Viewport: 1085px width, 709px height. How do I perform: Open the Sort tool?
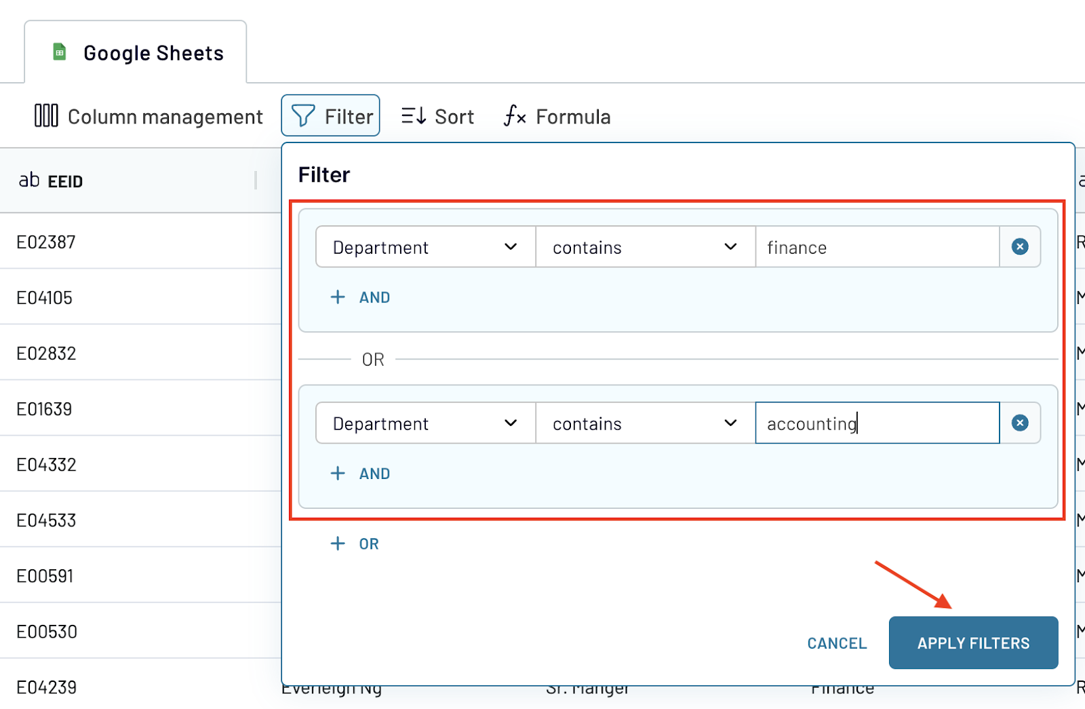coord(437,115)
